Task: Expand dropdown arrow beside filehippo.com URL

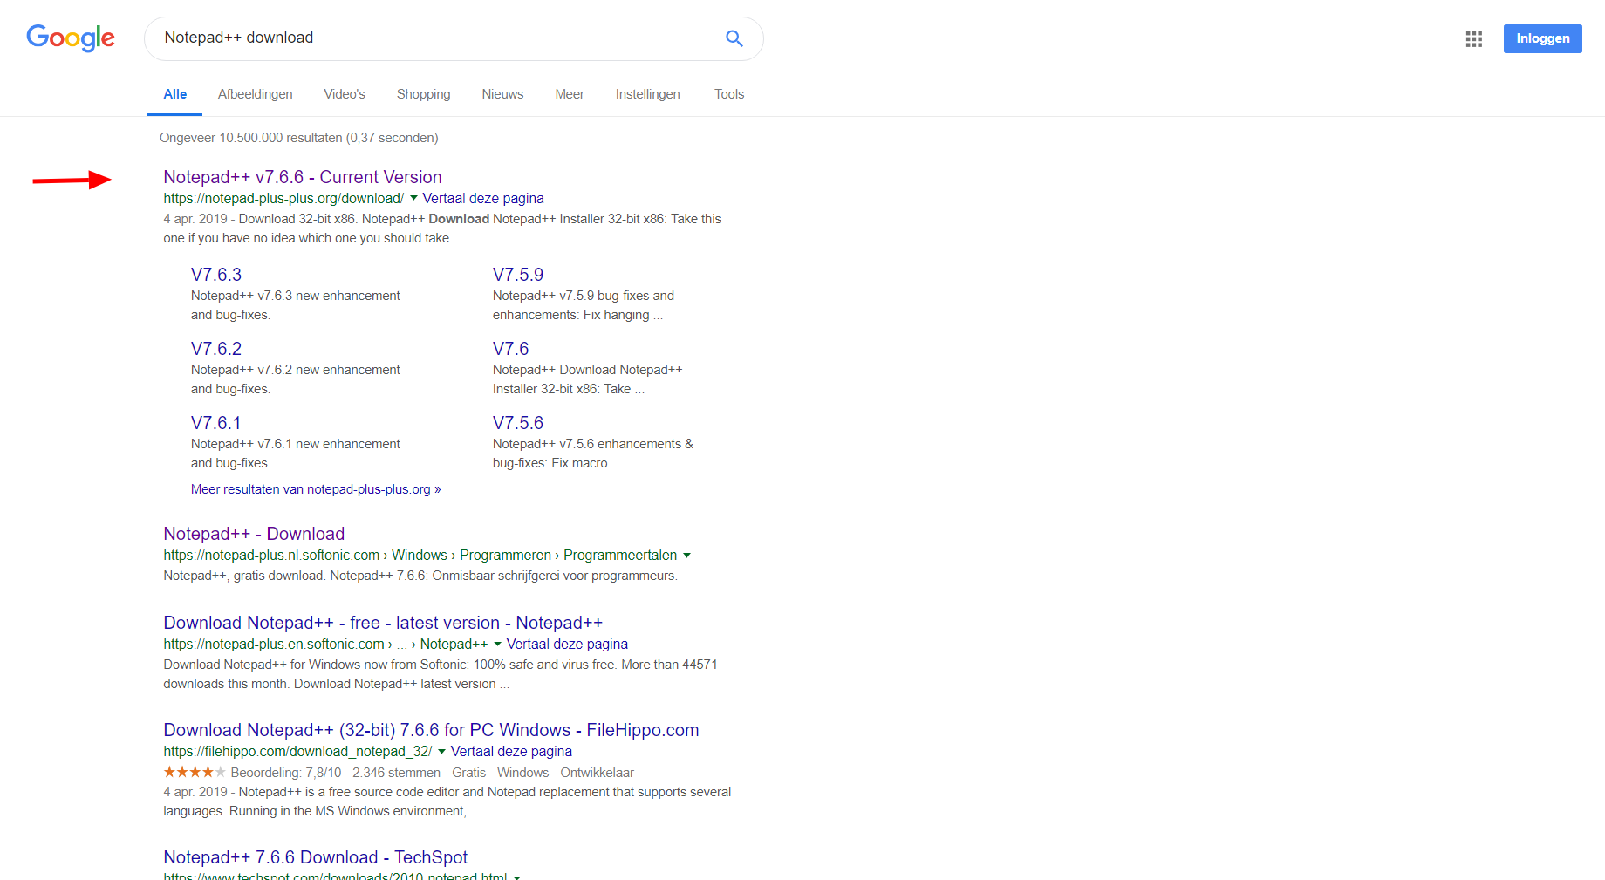Action: click(441, 751)
